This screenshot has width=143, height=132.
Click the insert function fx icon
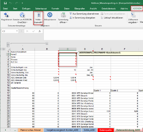pyautogui.click(x=40, y=31)
